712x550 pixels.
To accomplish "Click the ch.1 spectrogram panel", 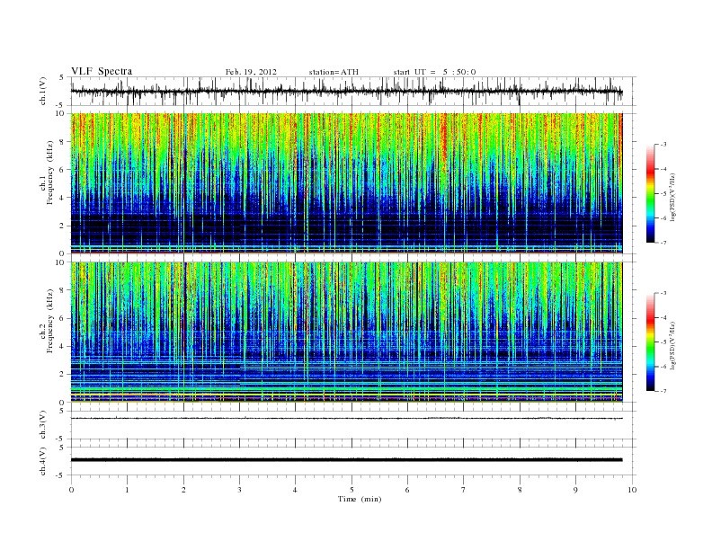I will (346, 183).
